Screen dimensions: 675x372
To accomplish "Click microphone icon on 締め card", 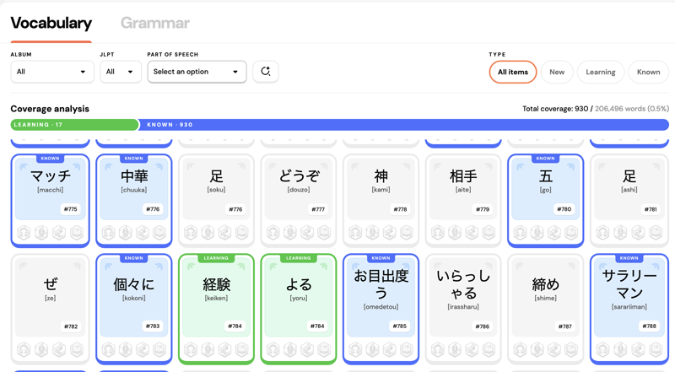I will [x=537, y=349].
